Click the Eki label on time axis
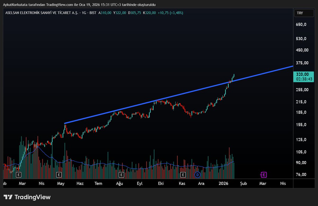 point(160,183)
